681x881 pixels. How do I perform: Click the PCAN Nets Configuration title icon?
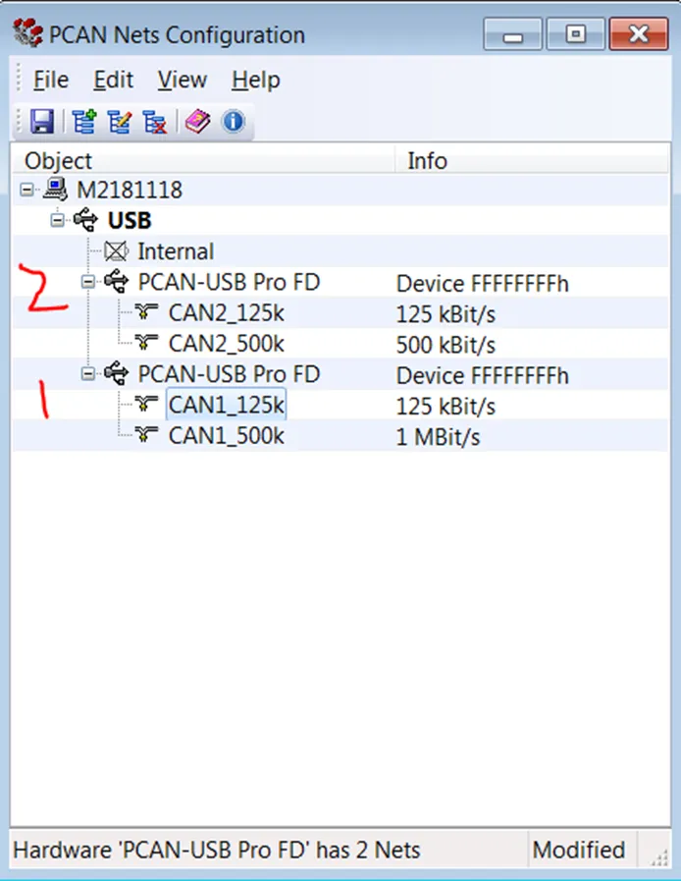pos(28,32)
